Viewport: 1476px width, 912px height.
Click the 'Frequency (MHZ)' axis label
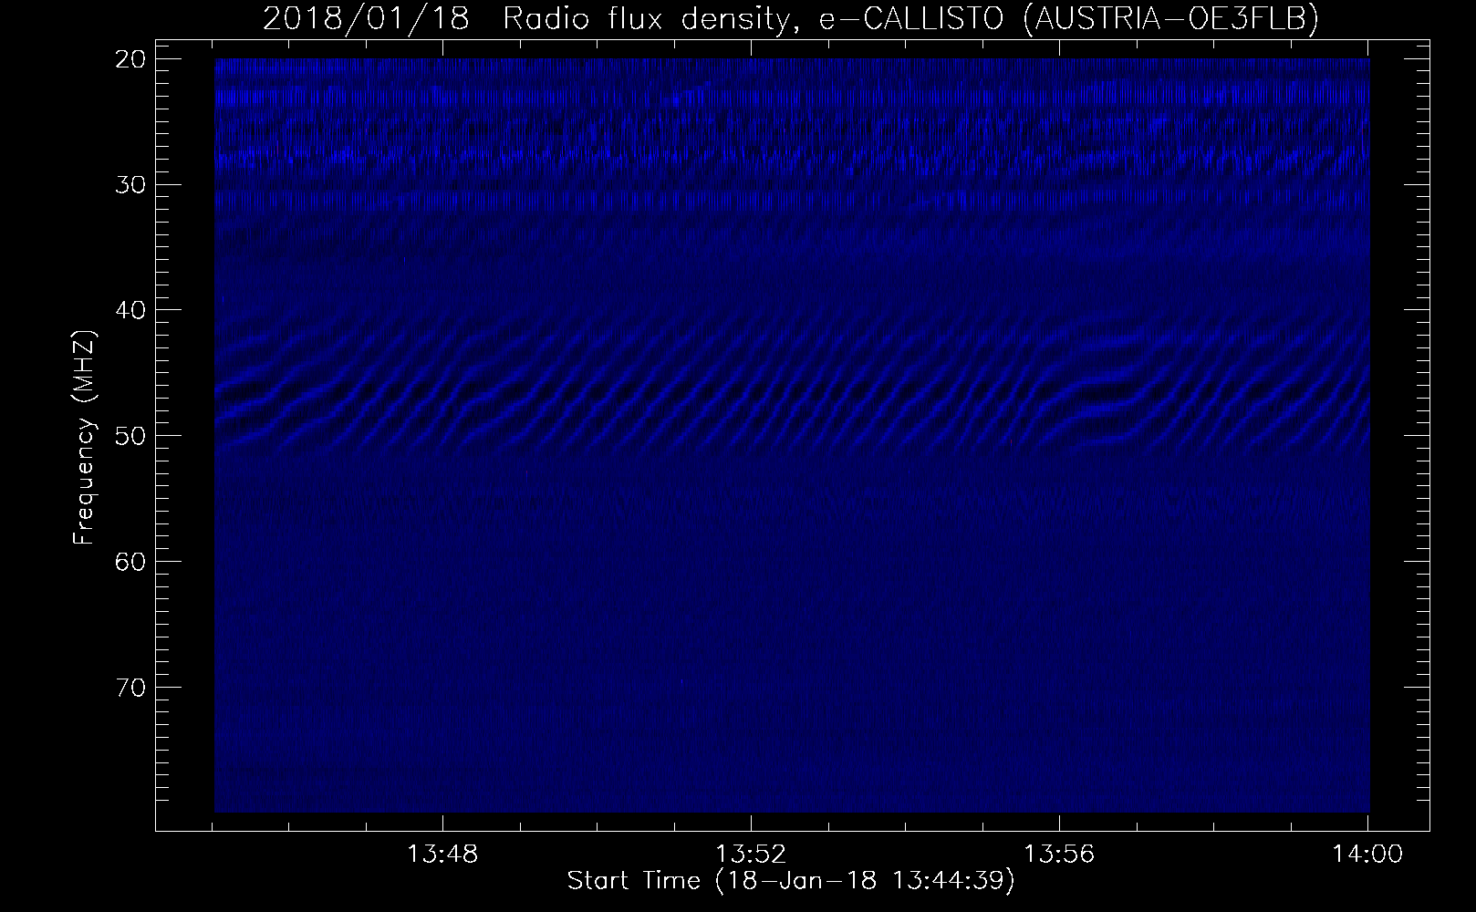pyautogui.click(x=84, y=438)
